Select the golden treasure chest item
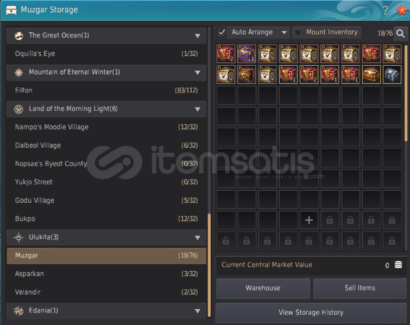Image resolution: width=410 pixels, height=325 pixels. (371, 74)
